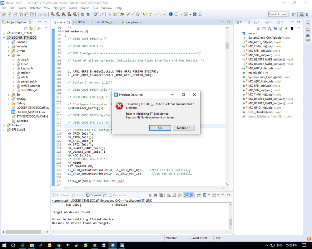Click Collapse All in Project Explorer
This screenshot has height=249, width=312.
tap(26, 28)
